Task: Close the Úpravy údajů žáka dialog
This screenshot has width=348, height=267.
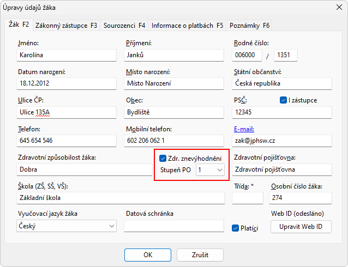Action: [x=335, y=8]
